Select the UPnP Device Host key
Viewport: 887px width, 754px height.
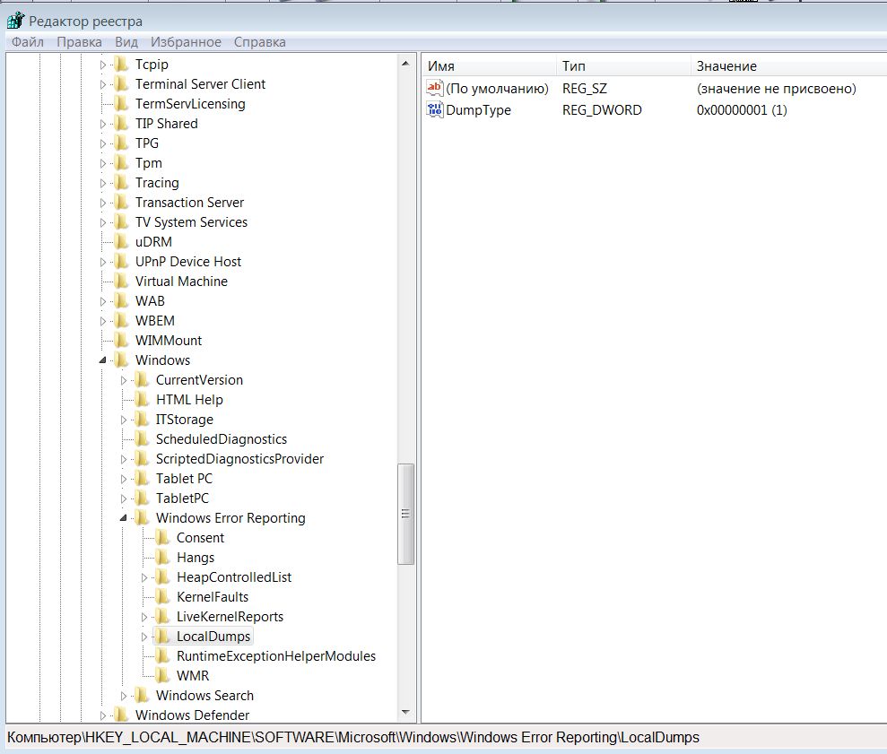(x=188, y=262)
